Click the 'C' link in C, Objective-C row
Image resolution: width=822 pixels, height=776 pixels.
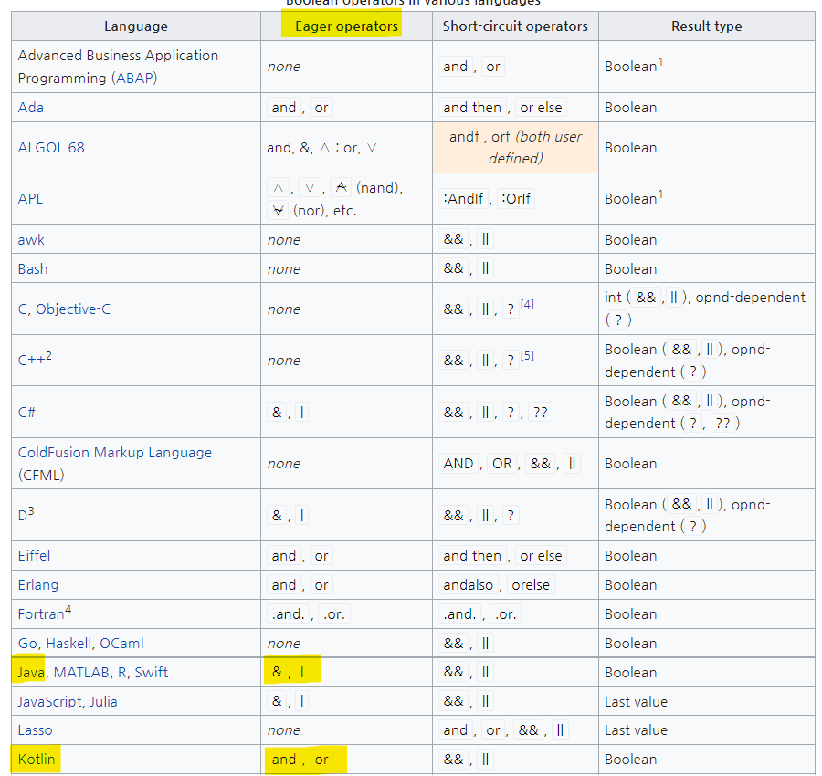[x=22, y=309]
